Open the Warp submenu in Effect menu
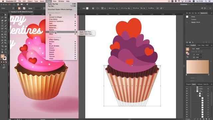 61,34
